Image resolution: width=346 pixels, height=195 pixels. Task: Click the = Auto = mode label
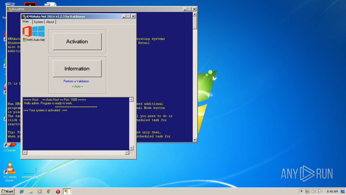(x=77, y=86)
